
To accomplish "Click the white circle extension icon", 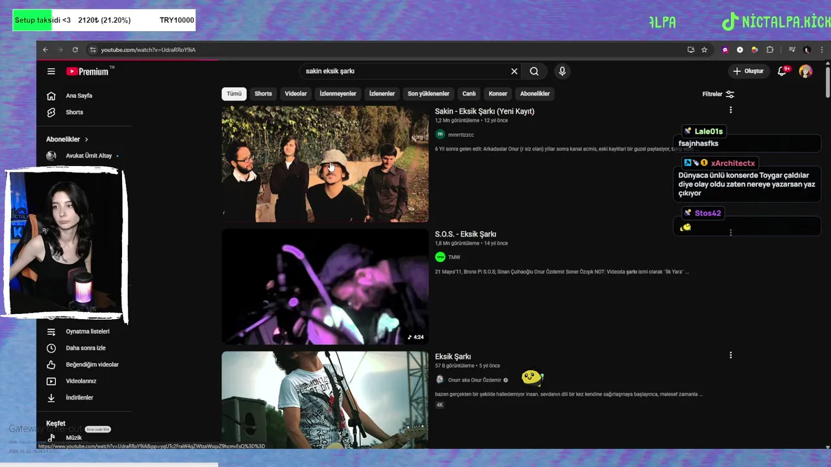I will click(740, 50).
